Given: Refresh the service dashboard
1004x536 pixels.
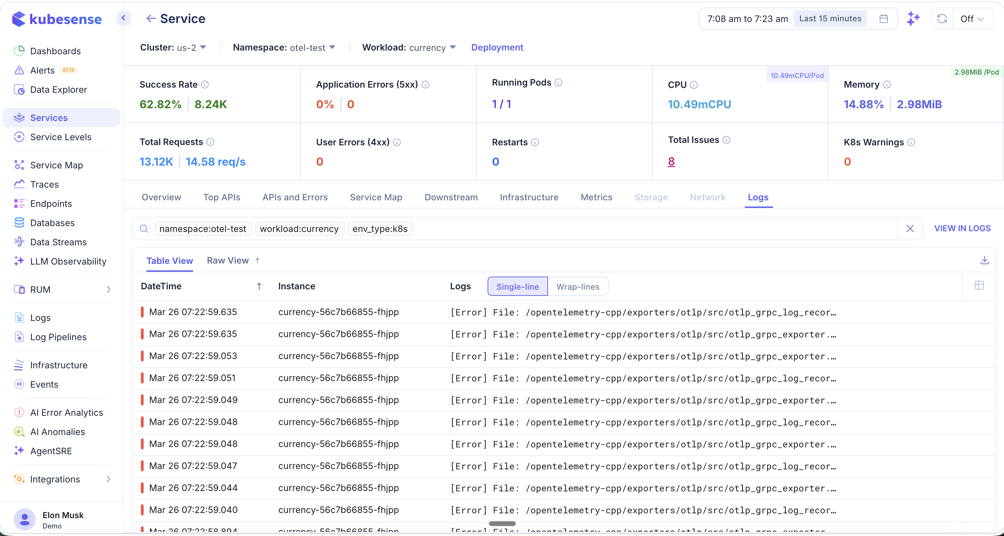Looking at the screenshot, I should (x=942, y=18).
